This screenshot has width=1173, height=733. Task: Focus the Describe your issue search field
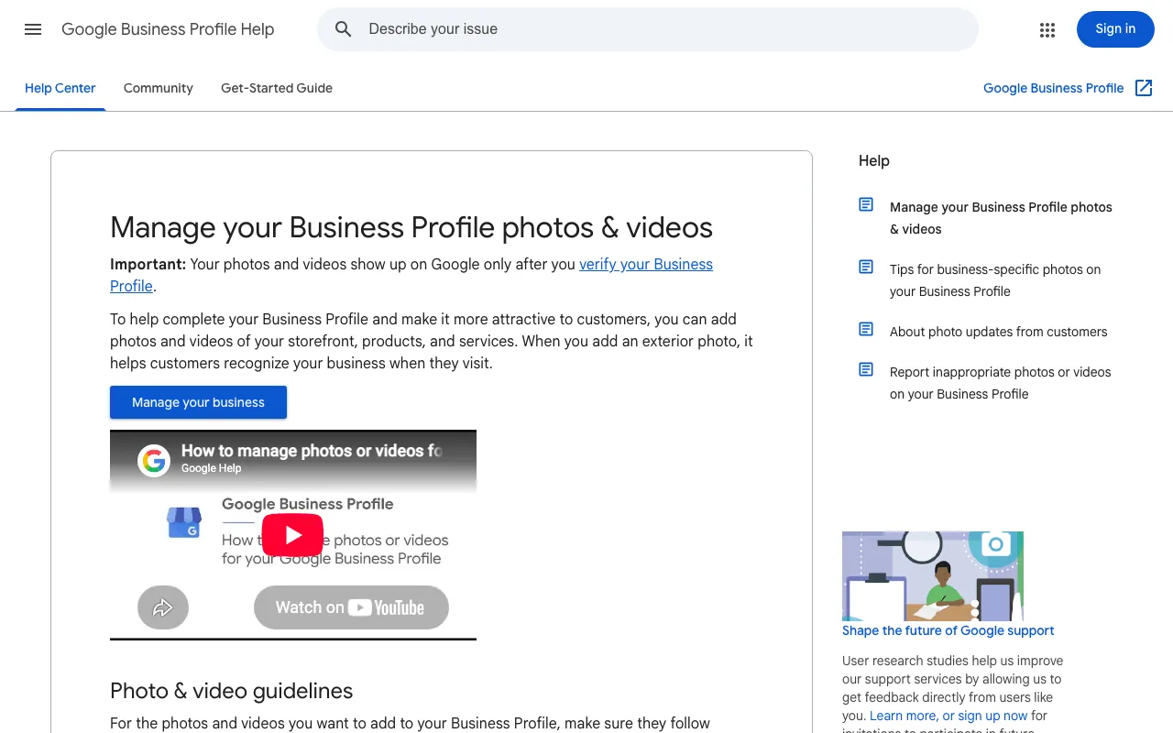coord(648,29)
